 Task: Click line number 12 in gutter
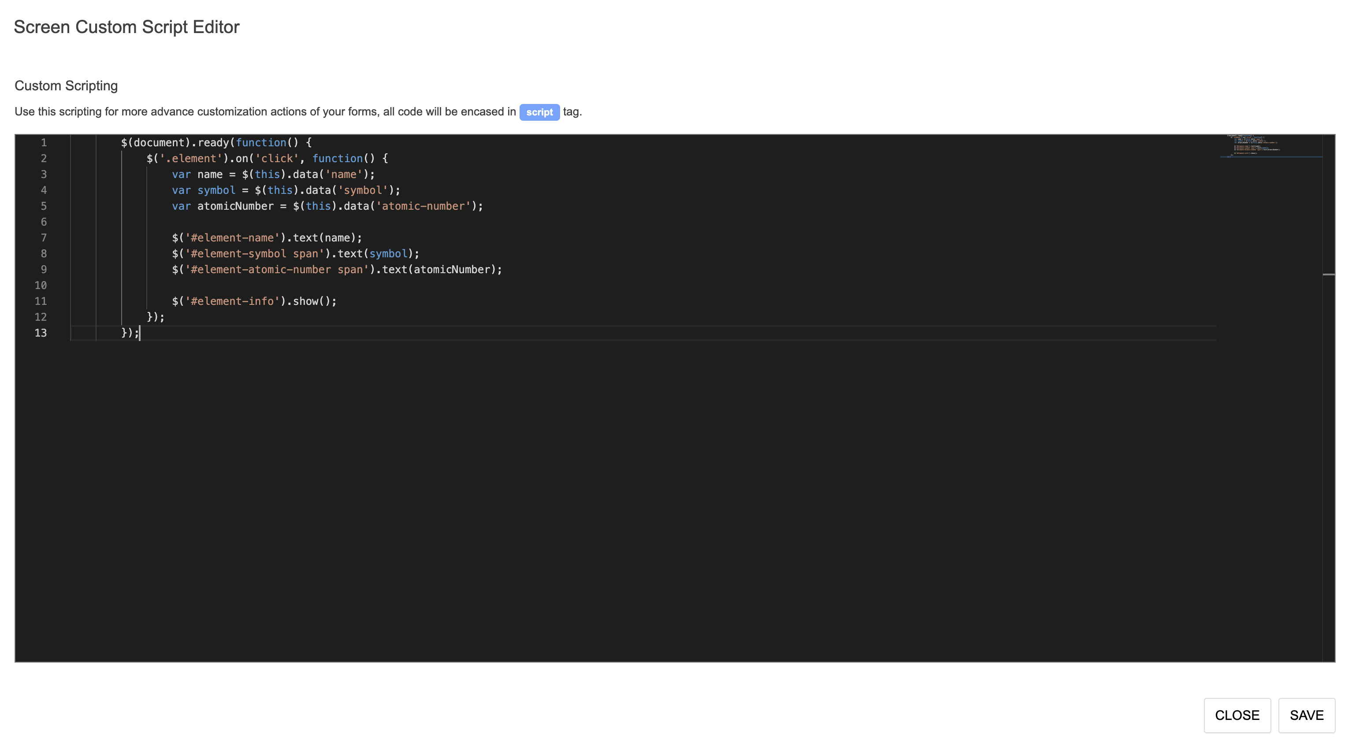pyautogui.click(x=41, y=317)
